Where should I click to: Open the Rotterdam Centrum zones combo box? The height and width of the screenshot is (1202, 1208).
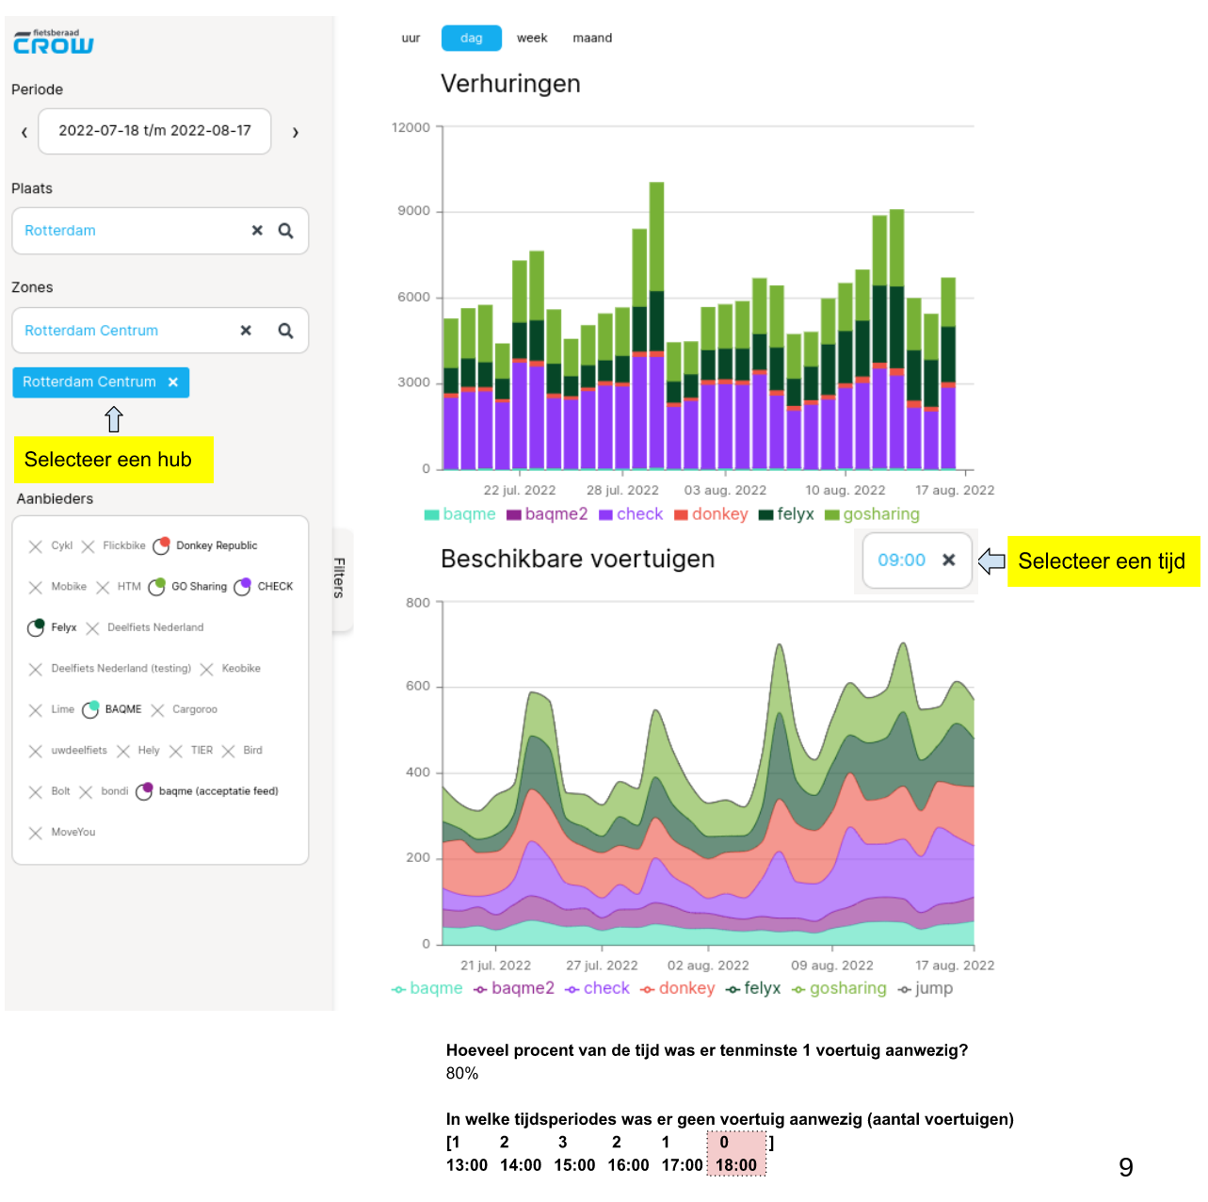pos(160,331)
